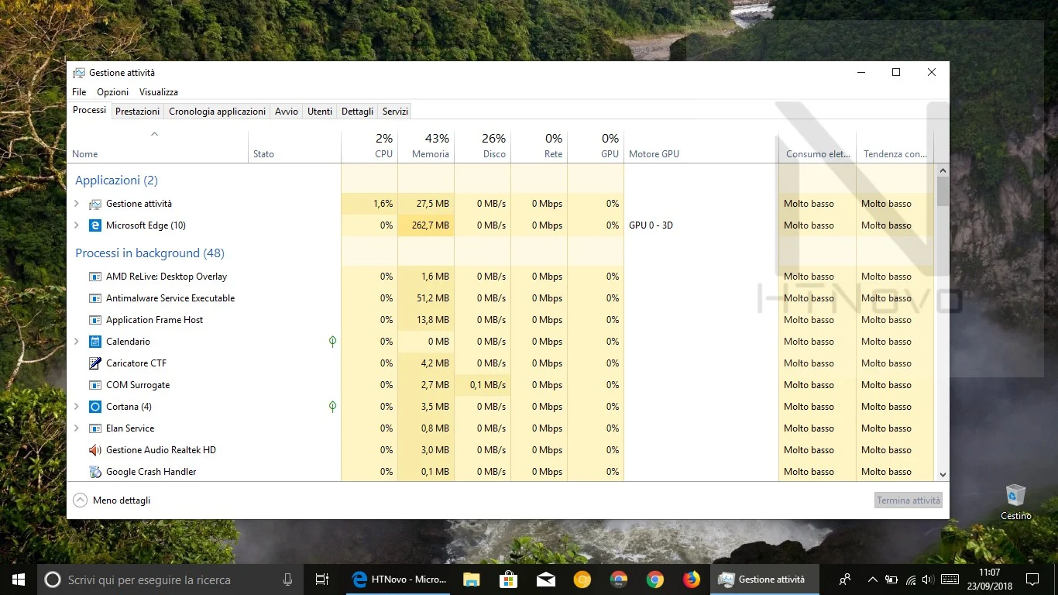The width and height of the screenshot is (1058, 595).
Task: Sort by the GPU column header
Action: point(596,146)
